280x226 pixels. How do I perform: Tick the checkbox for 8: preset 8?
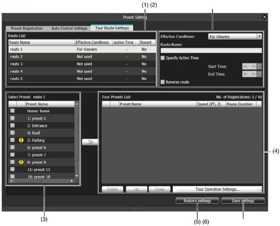(x=12, y=162)
